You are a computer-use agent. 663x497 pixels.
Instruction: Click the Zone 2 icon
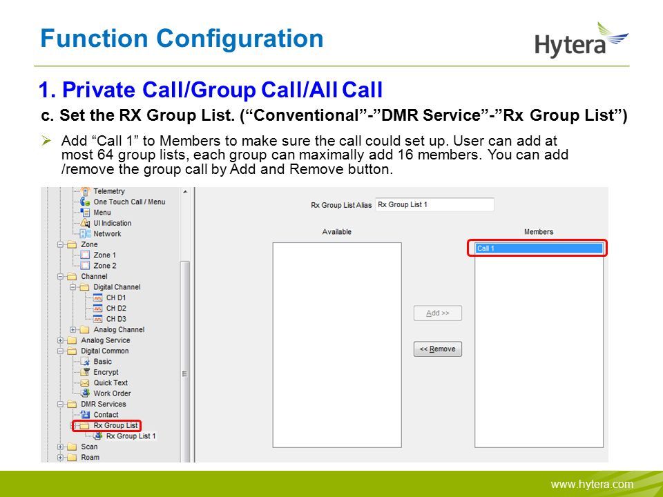pos(85,265)
